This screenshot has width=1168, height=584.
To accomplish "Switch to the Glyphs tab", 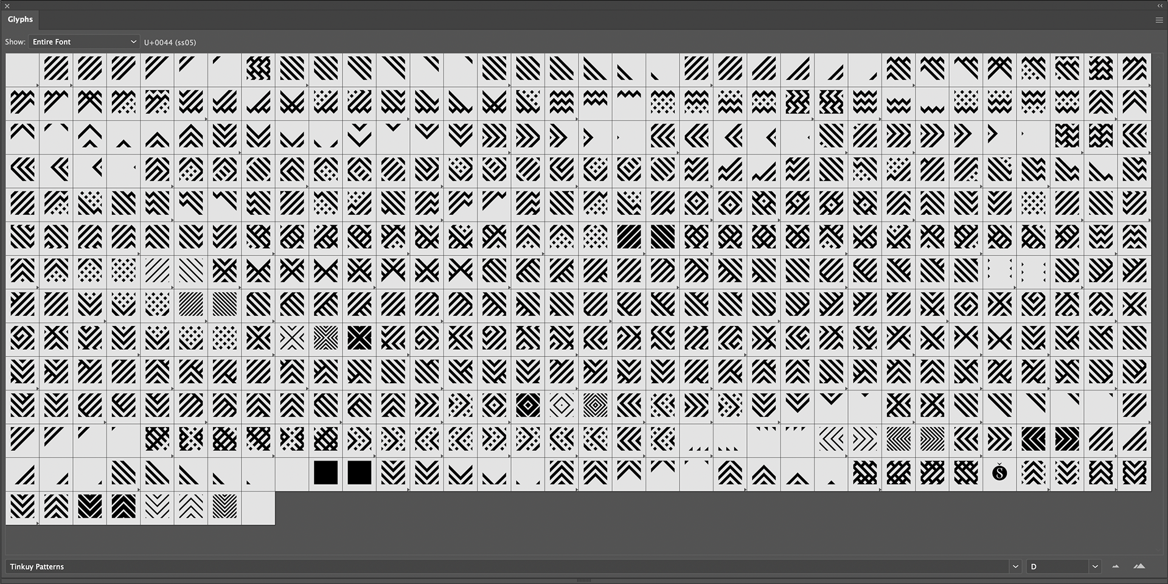I will coord(20,19).
